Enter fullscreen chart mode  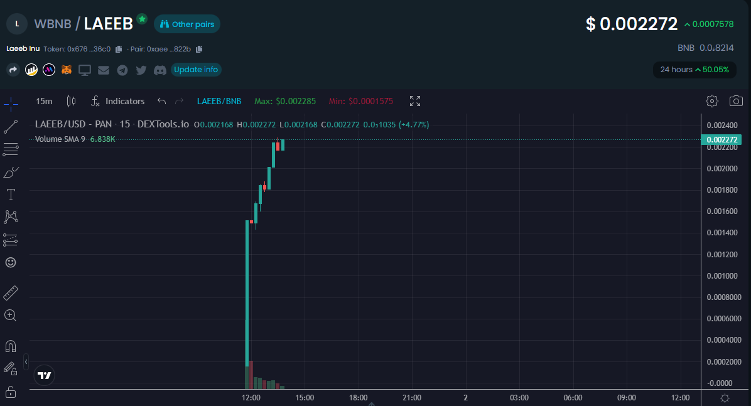pyautogui.click(x=415, y=101)
